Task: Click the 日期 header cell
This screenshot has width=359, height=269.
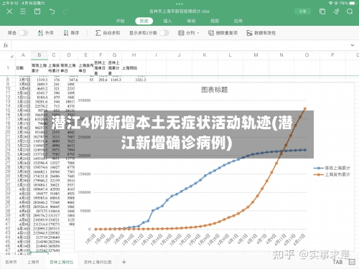Action: (23, 68)
